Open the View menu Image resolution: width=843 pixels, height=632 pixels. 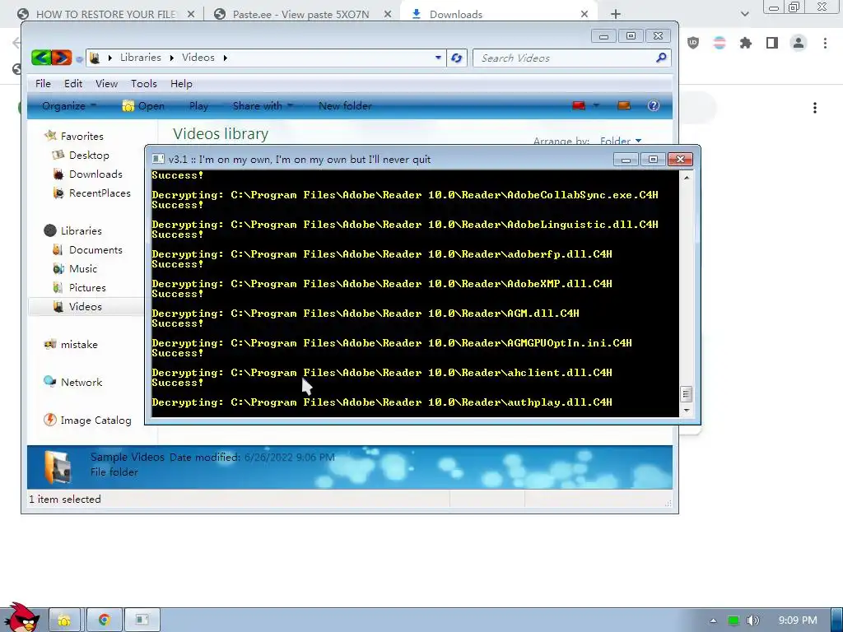(x=106, y=84)
